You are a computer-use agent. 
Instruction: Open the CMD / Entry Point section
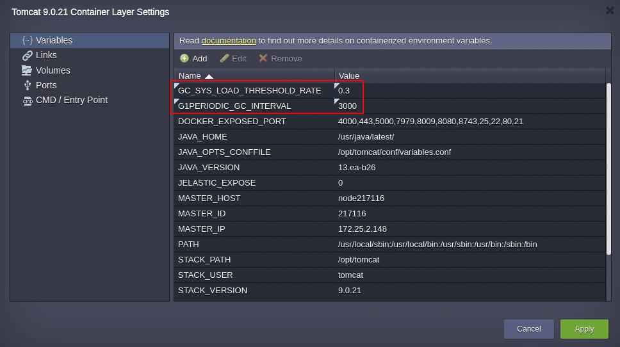pyautogui.click(x=90, y=101)
